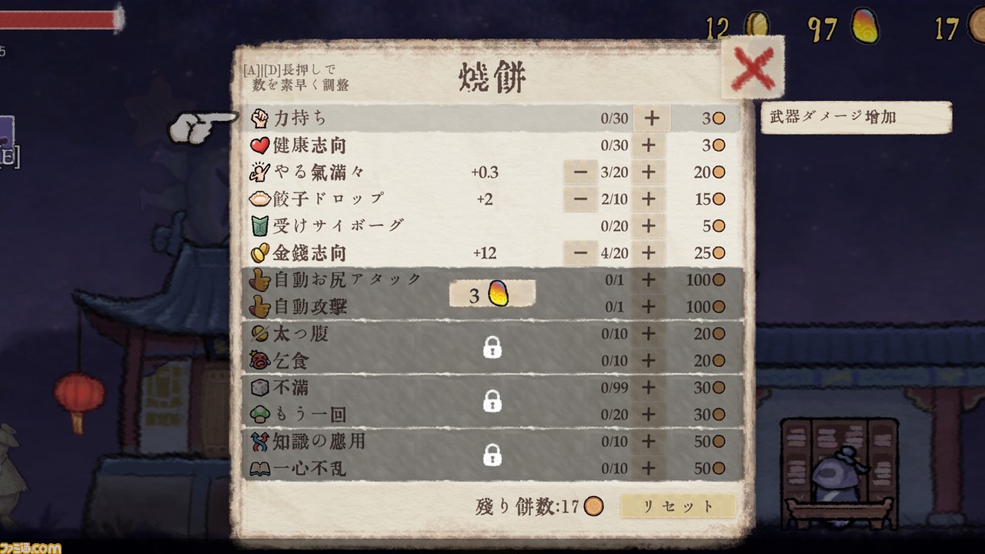Viewport: 985px width, 554px height.
Task: Click the fist icon beside 力持ち
Action: coord(260,118)
